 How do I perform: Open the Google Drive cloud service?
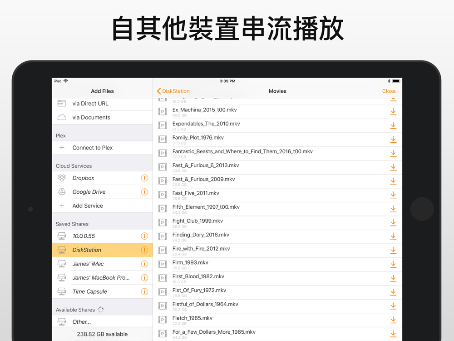coord(103,192)
